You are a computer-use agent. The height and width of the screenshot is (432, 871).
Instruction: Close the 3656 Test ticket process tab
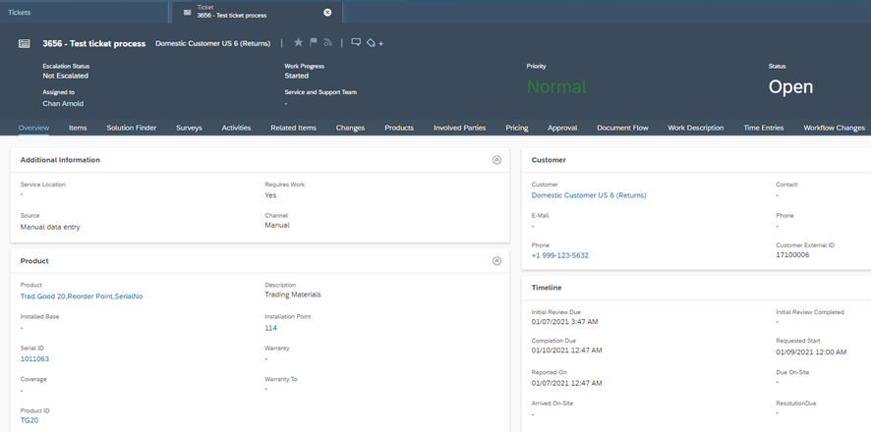click(x=327, y=12)
